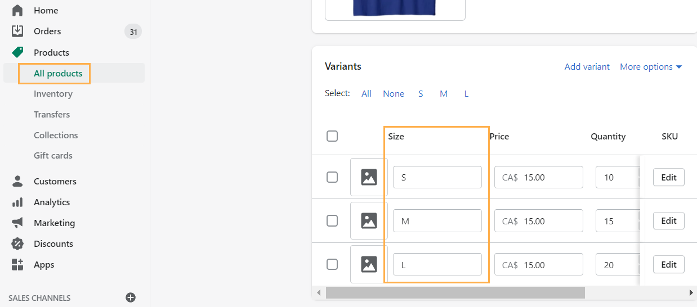This screenshot has width=697, height=307.
Task: Add a sales channel with plus icon
Action: click(x=131, y=297)
